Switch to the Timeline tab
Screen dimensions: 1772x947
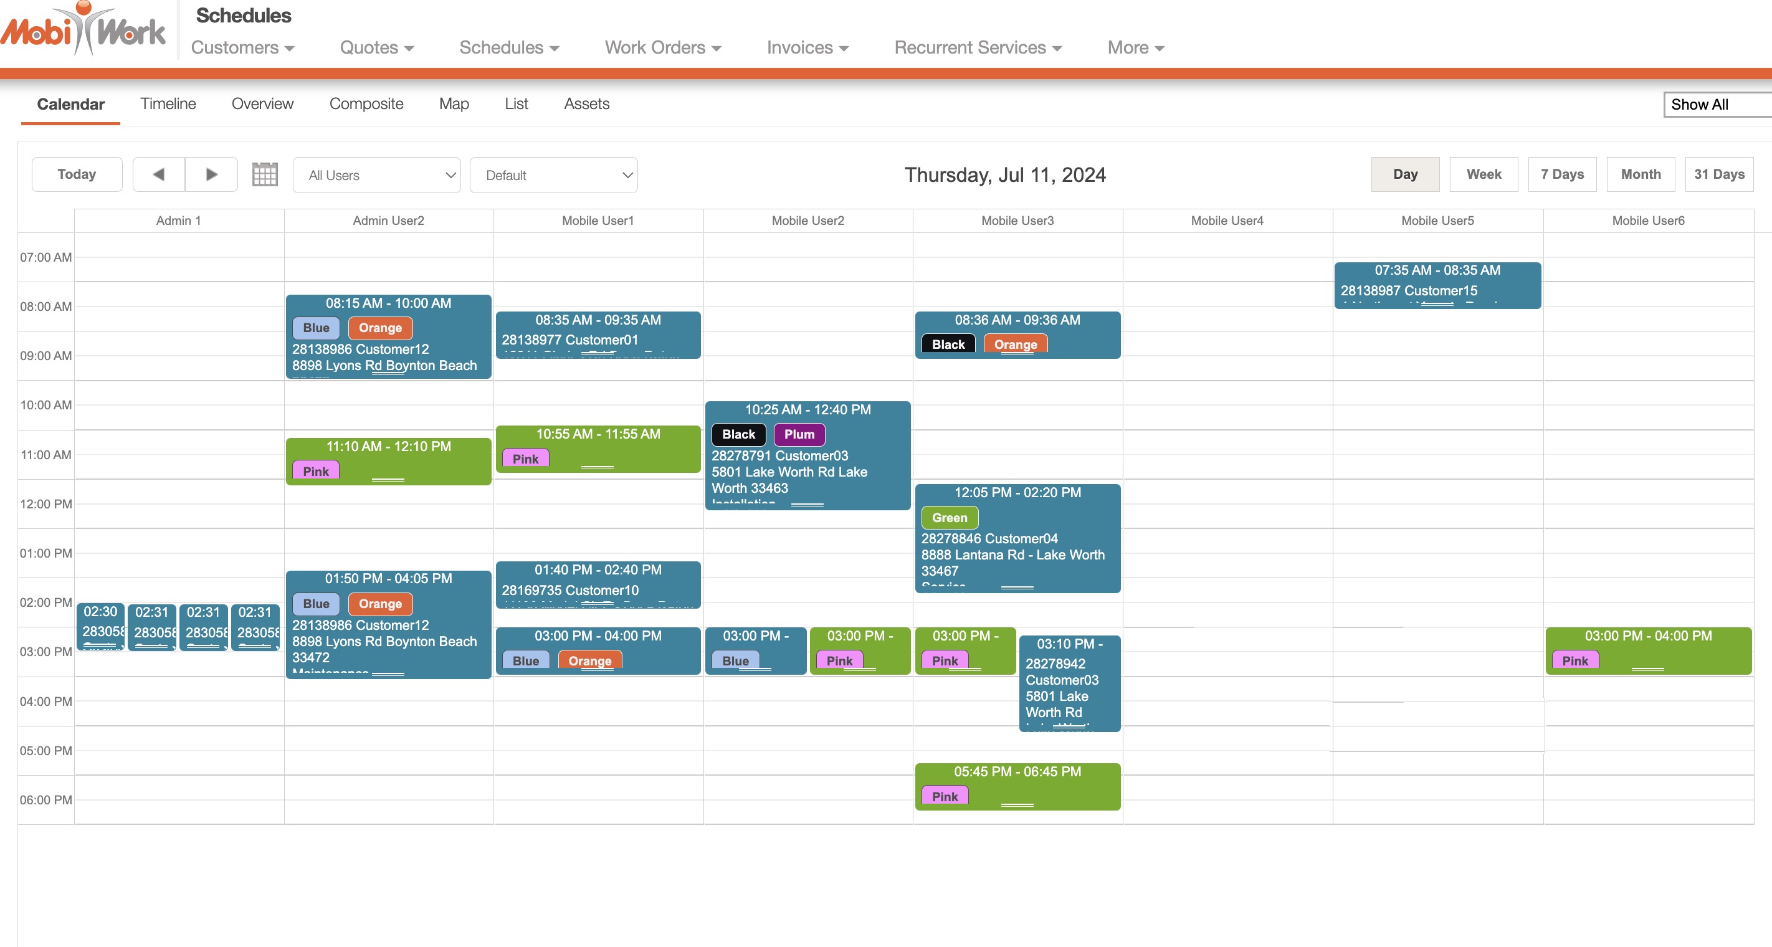(168, 104)
